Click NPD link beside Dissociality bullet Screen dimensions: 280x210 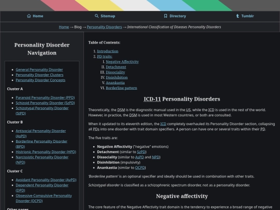click(x=156, y=157)
